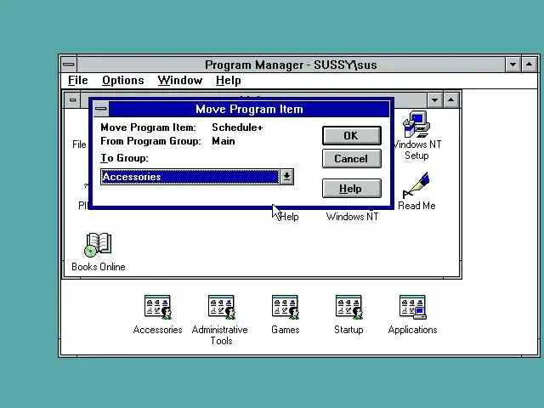Open the Program Manager control menu box
Image resolution: width=544 pixels, height=408 pixels.
click(69, 65)
